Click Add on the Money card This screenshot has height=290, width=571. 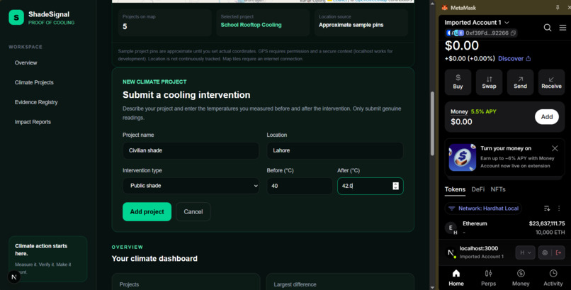[x=547, y=116]
